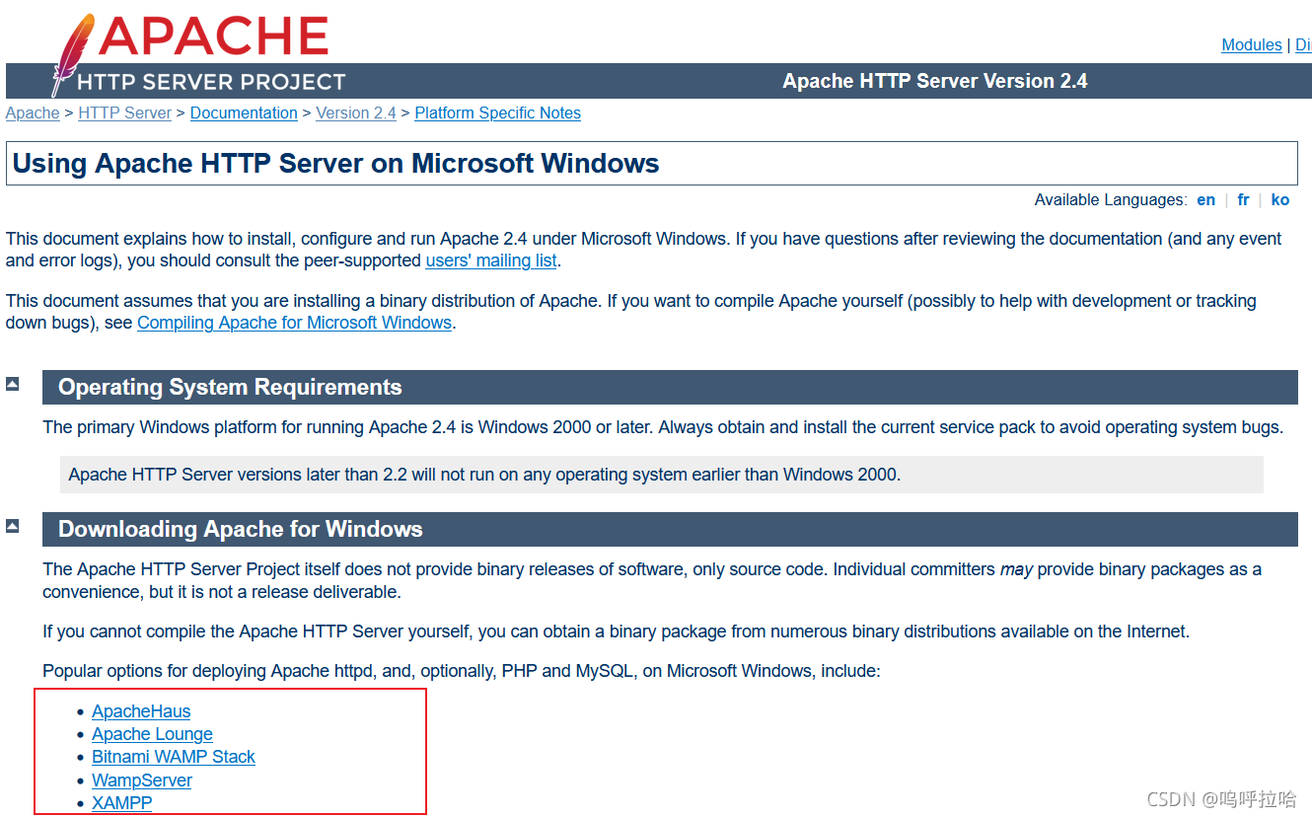Open the WampServer link
This screenshot has width=1312, height=817.
(141, 780)
